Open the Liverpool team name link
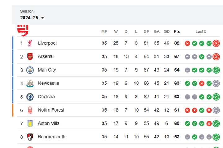Viewport: 223px width, 148px height. (x=47, y=43)
